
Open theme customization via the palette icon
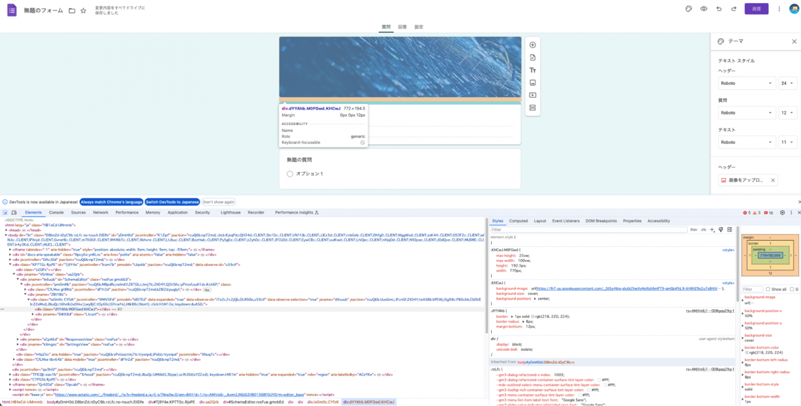click(688, 9)
